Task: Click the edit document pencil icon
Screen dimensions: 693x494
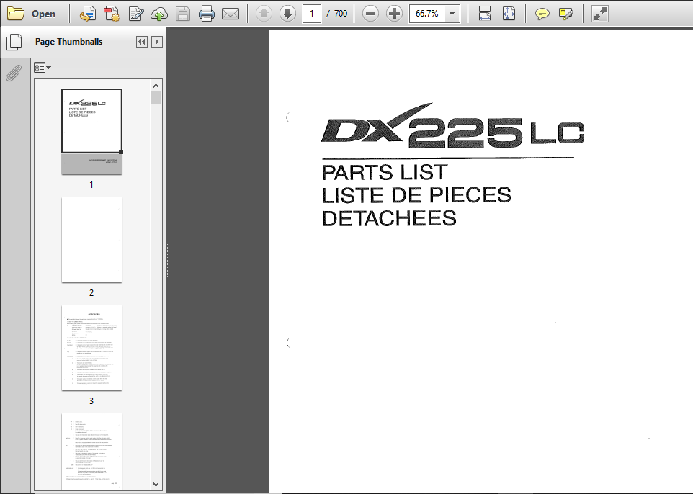Action: [x=135, y=14]
